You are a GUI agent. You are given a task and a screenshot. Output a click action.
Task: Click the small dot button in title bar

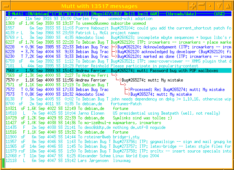210,6
